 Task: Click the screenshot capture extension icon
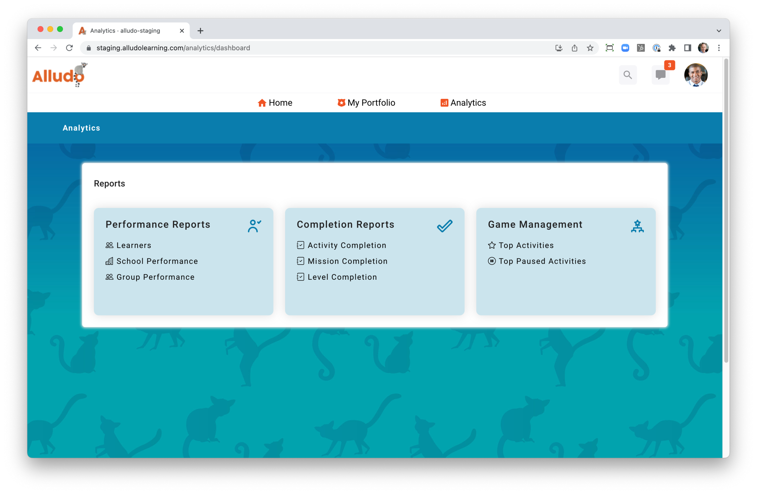point(609,48)
